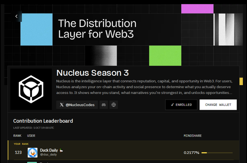Click the Last Updated timestamp text
Image resolution: width=247 pixels, height=163 pixels.
point(33,128)
